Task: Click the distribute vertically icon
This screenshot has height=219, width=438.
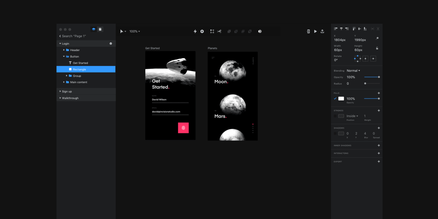Action: point(378,28)
